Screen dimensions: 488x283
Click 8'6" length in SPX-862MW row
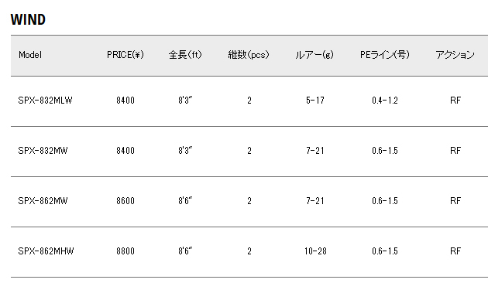pyautogui.click(x=185, y=201)
